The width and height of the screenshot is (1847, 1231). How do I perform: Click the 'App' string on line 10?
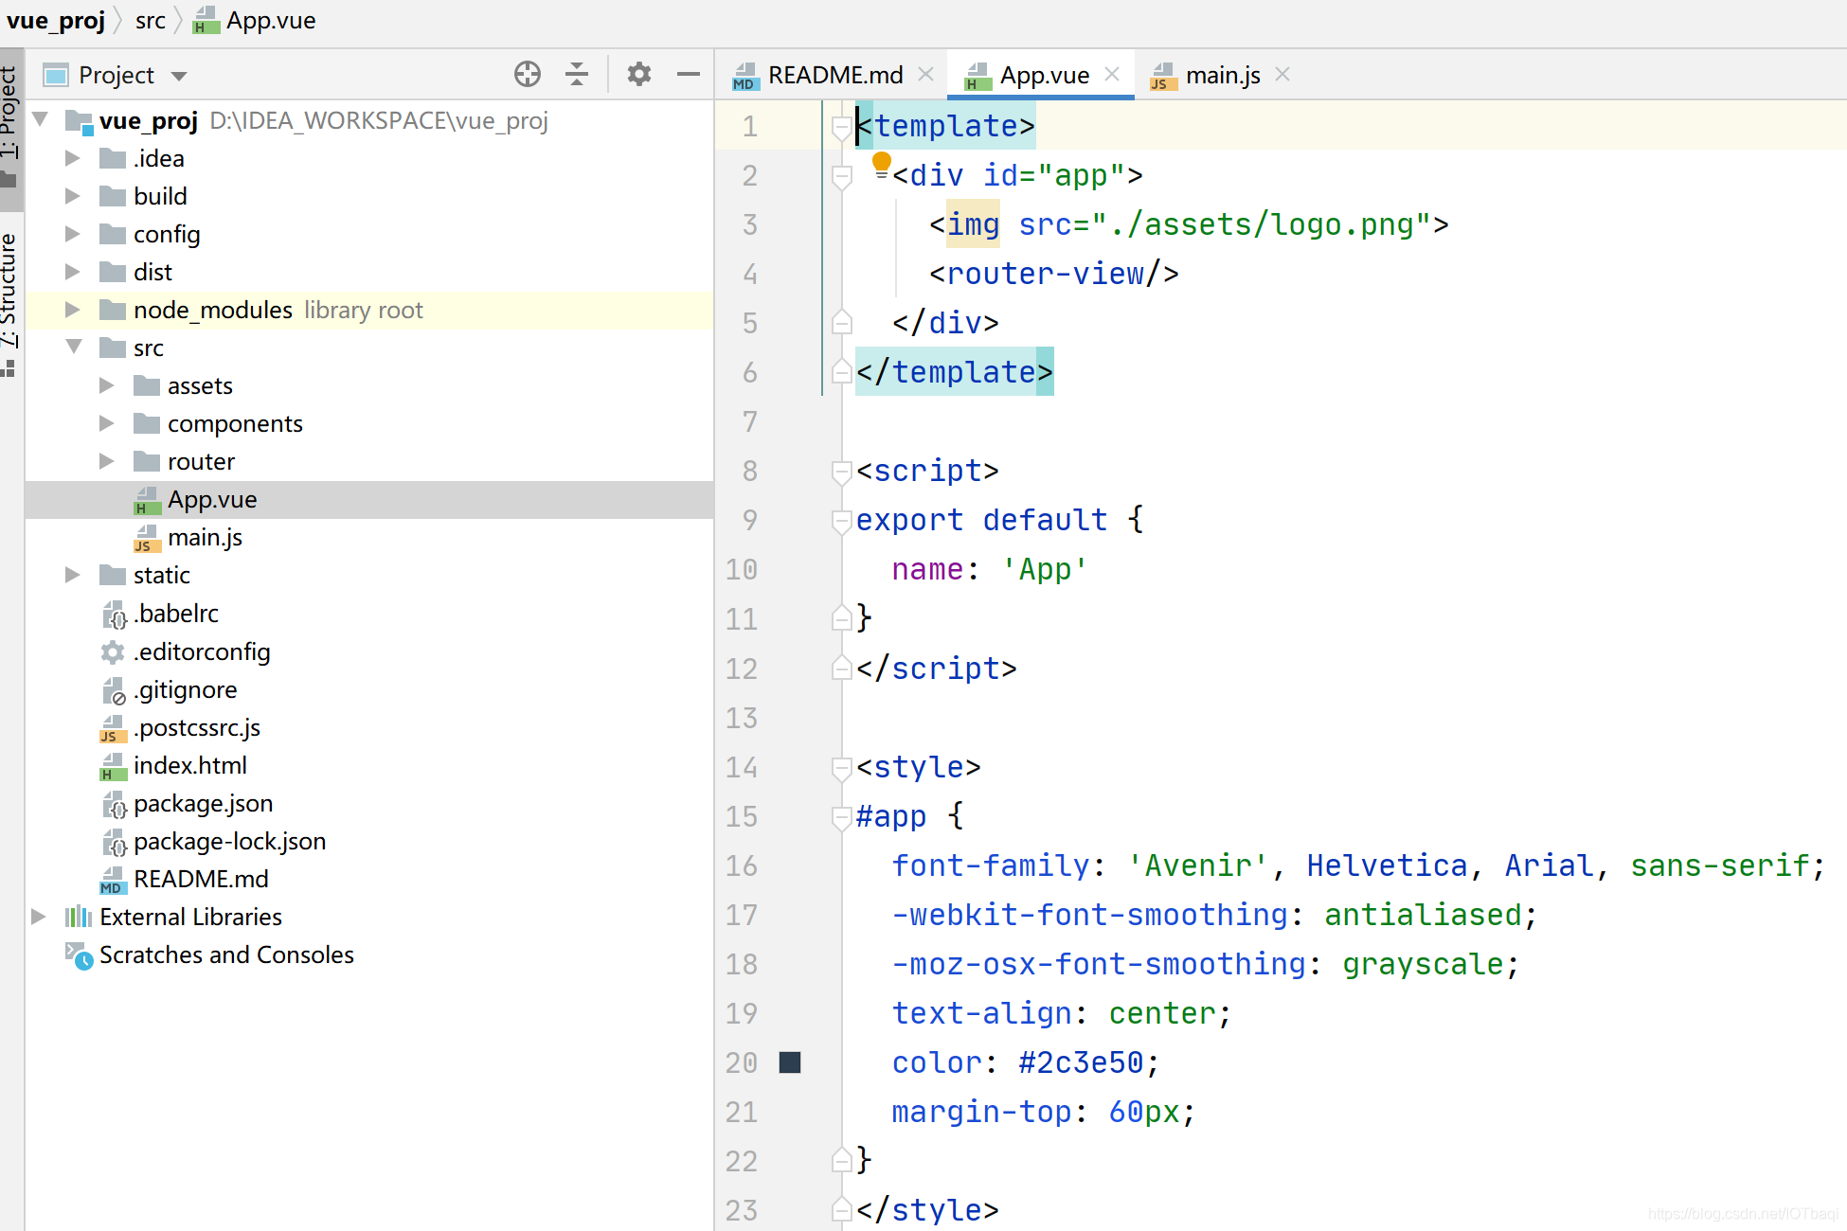[x=1045, y=569]
